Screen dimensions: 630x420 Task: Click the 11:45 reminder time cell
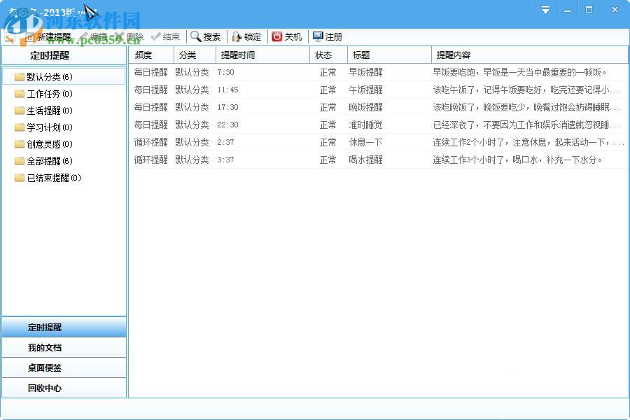coord(227,90)
